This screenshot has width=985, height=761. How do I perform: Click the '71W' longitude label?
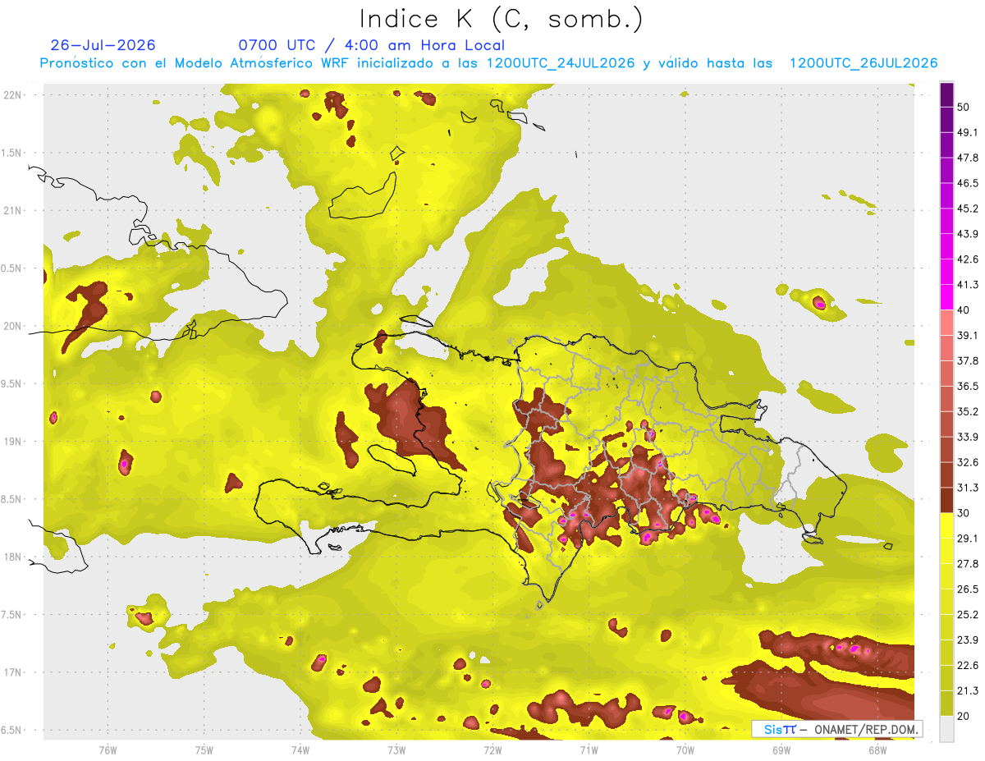click(589, 750)
